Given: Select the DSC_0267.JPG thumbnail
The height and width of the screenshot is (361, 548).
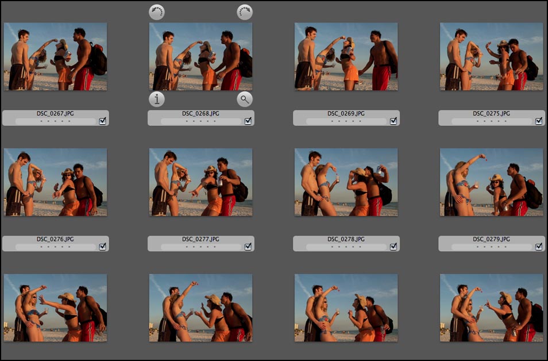Looking at the screenshot, I should click(x=55, y=56).
